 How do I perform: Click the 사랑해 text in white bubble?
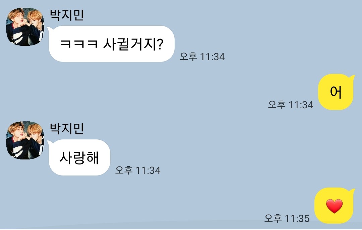79,158
